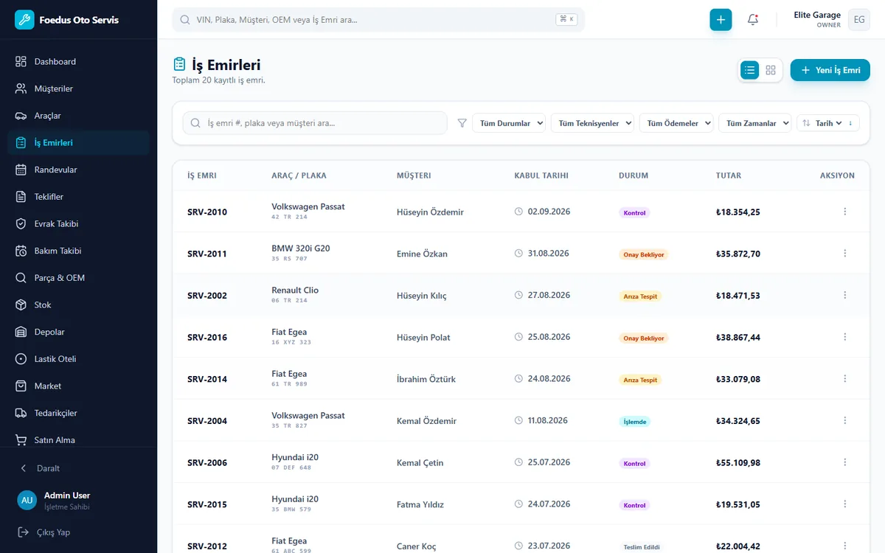
Task: Open Dashboard from the sidebar
Action: pyautogui.click(x=78, y=62)
